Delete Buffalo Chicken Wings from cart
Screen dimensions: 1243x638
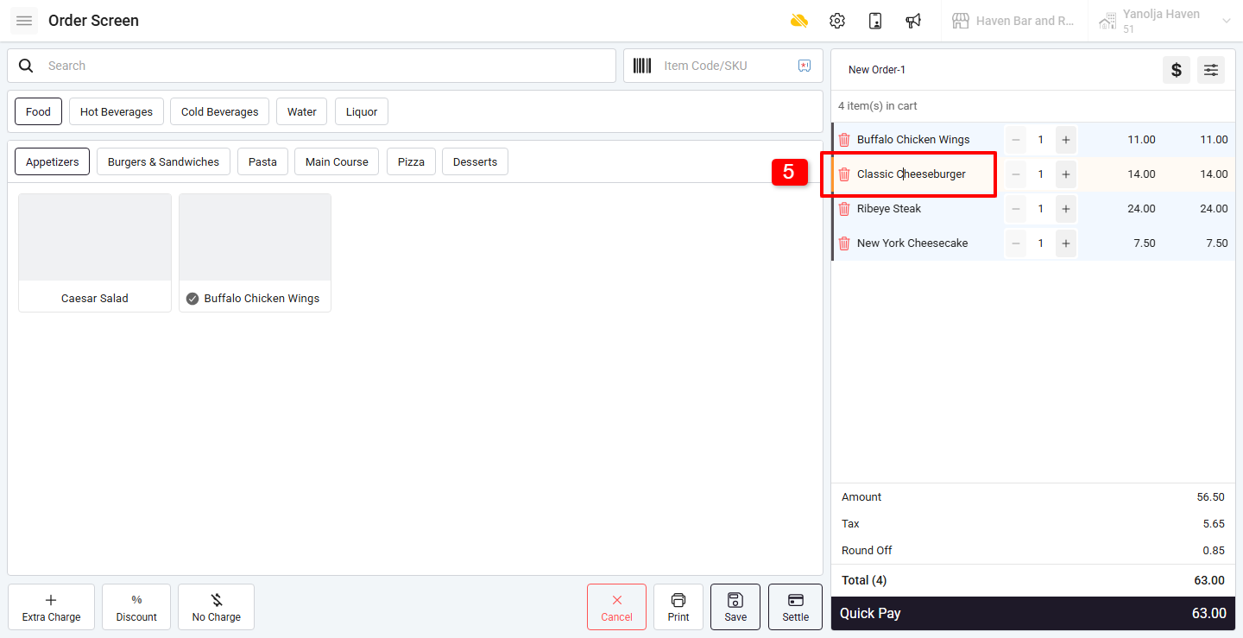(x=844, y=140)
